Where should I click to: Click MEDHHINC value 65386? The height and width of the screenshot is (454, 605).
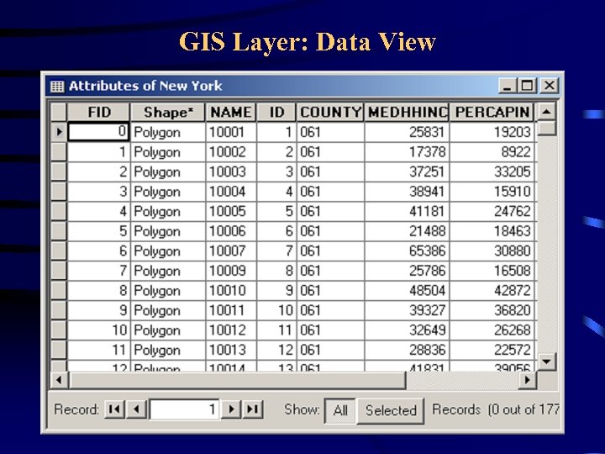(407, 251)
